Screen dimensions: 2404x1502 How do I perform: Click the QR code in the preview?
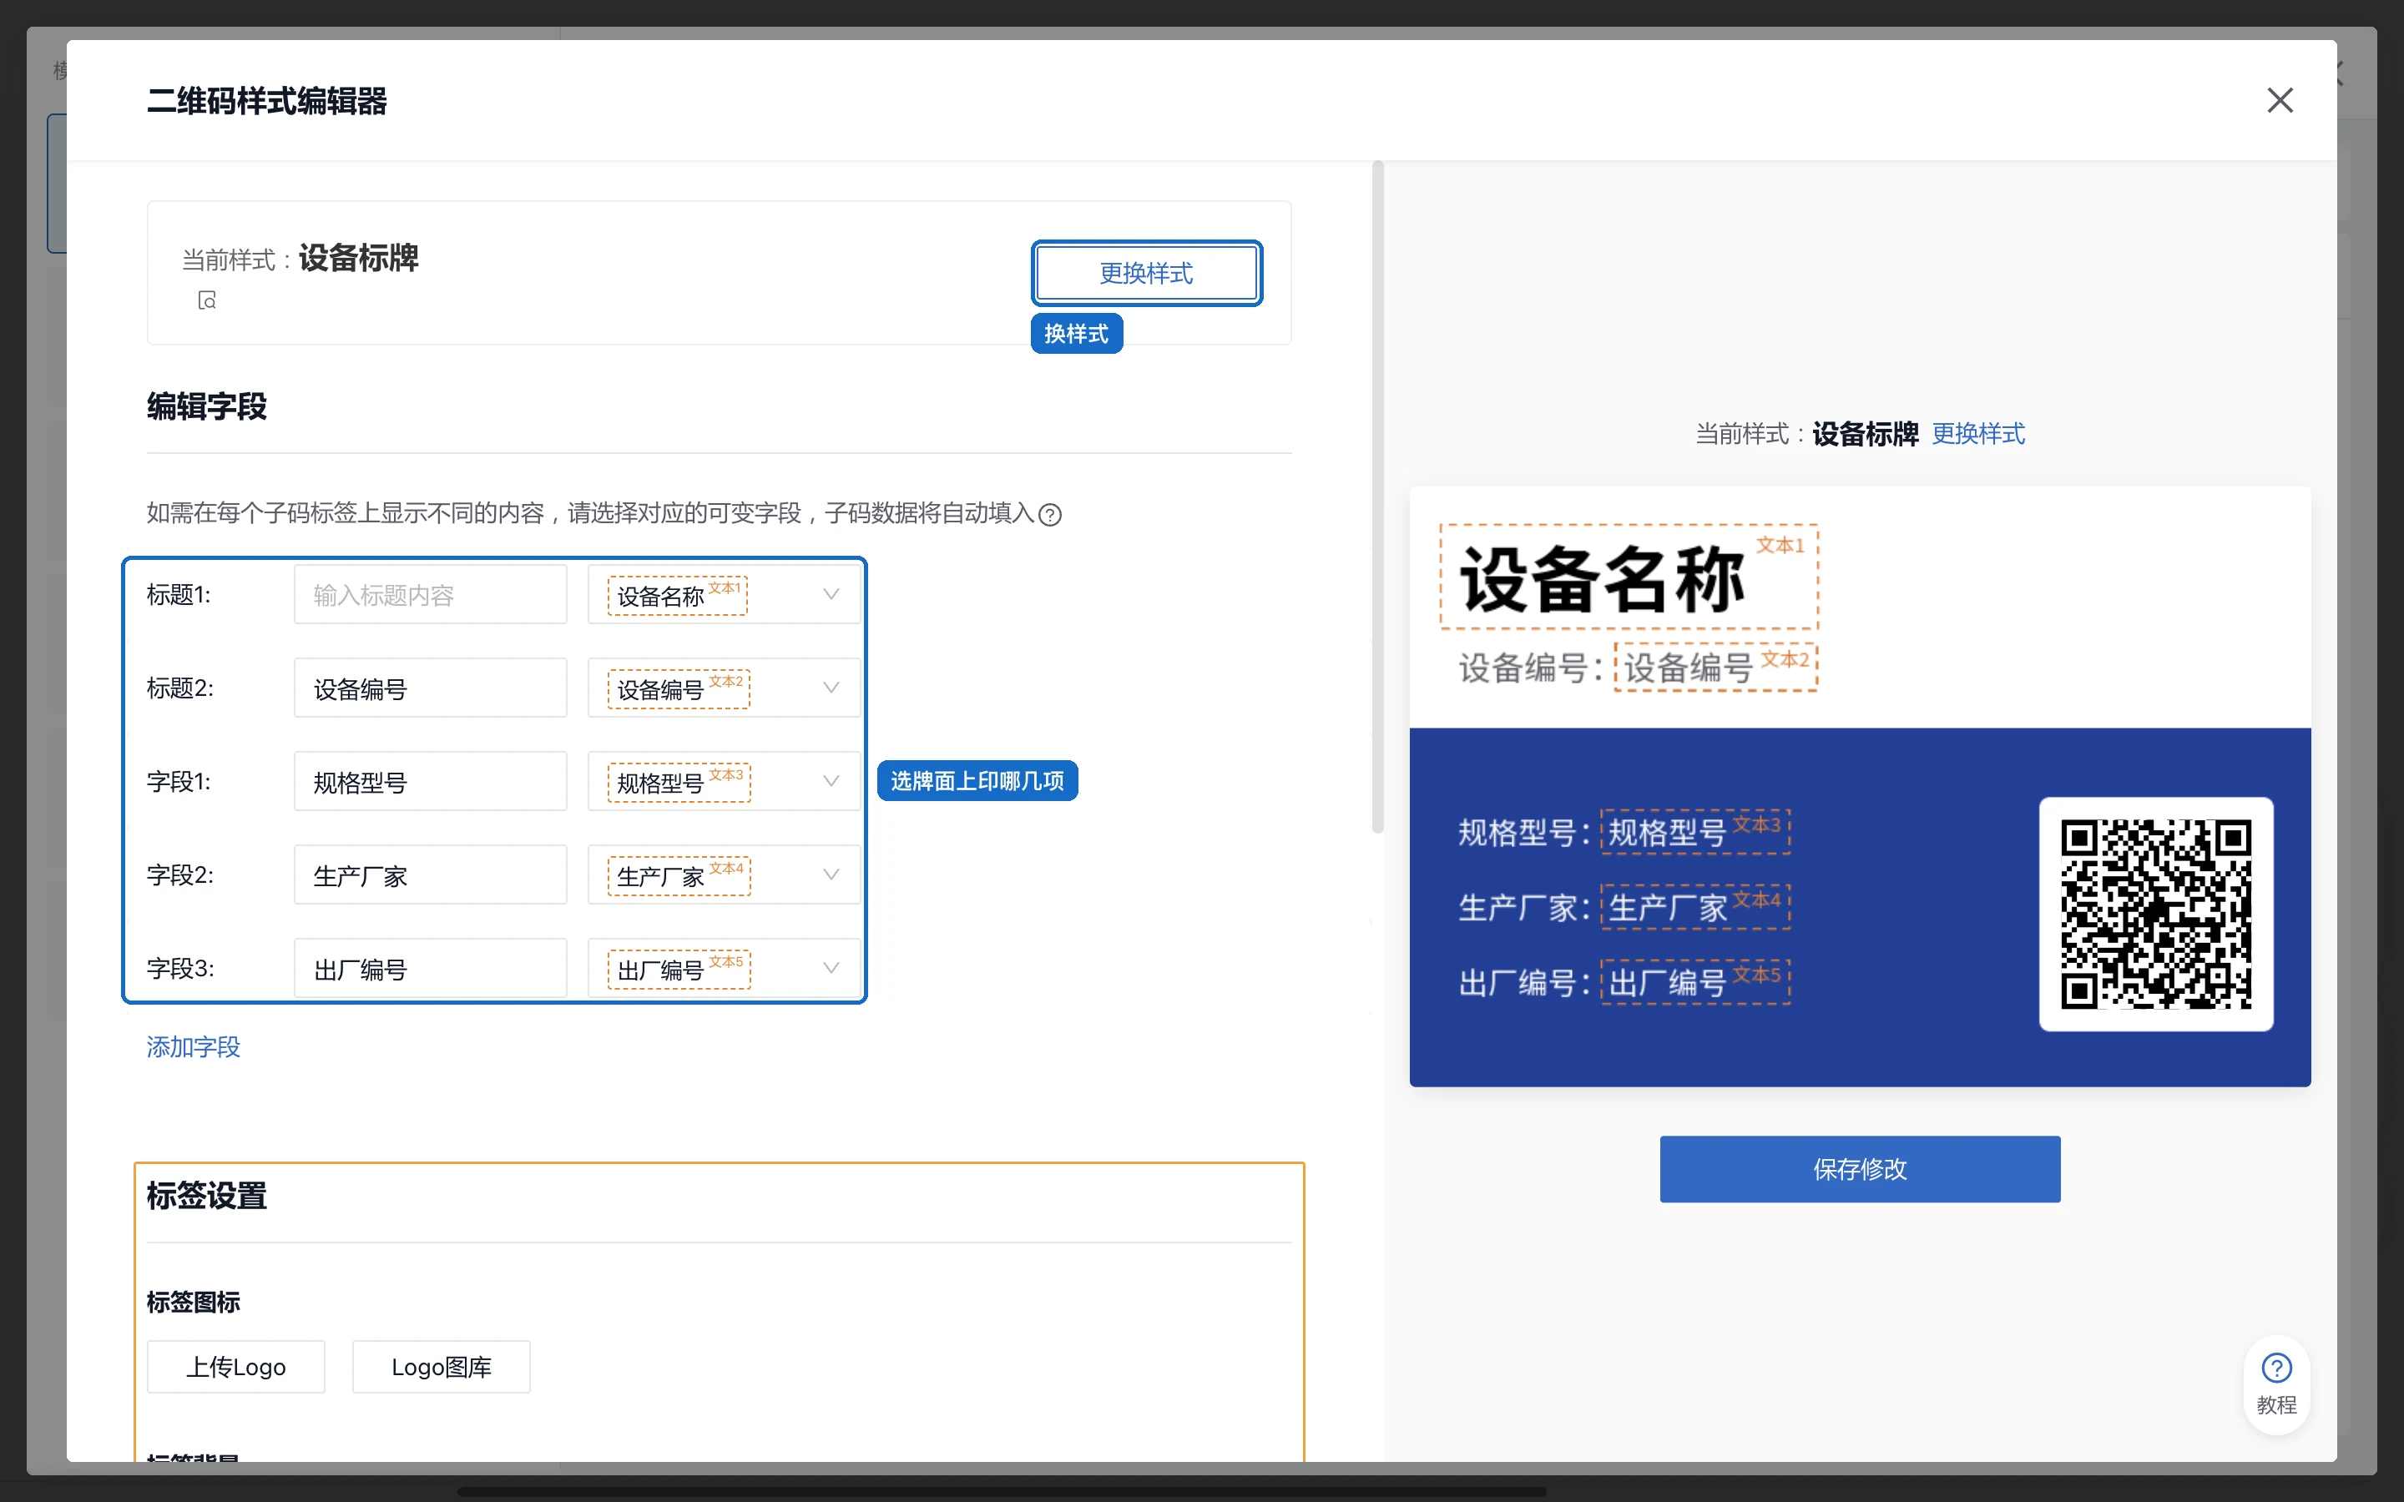pyautogui.click(x=2155, y=914)
